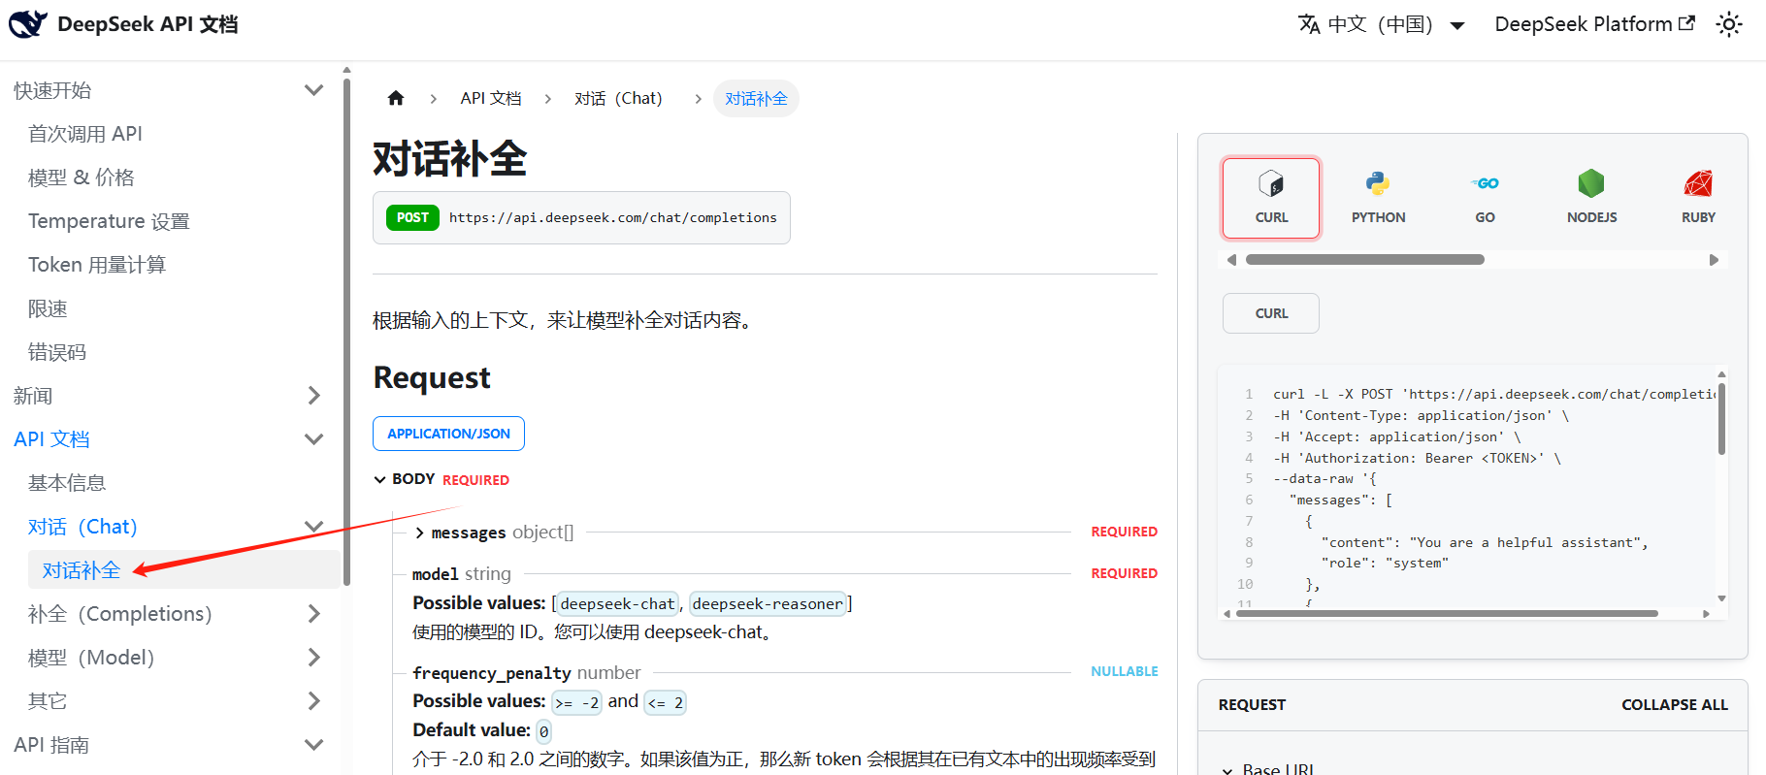Viewport: 1766px width, 775px height.
Task: Click the DeepSeek API 文档 site title
Action: click(x=147, y=24)
